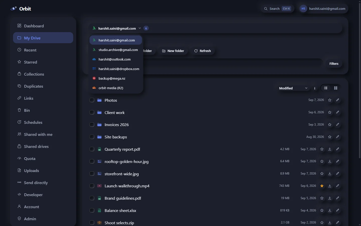This screenshot has height=226, width=361.
Task: Select the orbit-media (R2) storage
Action: tap(116, 88)
